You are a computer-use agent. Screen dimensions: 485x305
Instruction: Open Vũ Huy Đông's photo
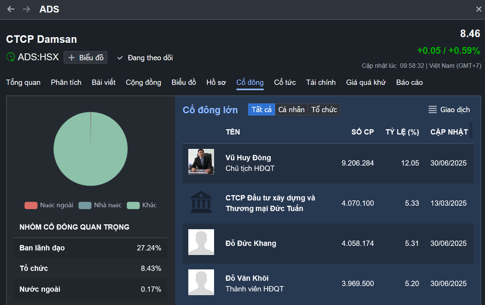pyautogui.click(x=201, y=162)
